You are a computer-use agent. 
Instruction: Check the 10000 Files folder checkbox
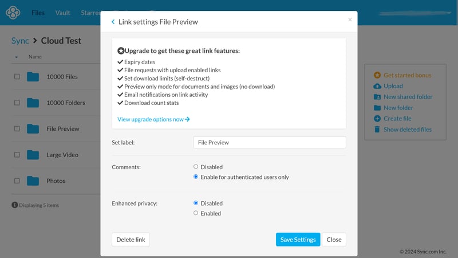17,76
